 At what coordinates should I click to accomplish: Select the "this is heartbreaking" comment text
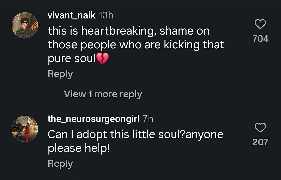[x=129, y=31]
